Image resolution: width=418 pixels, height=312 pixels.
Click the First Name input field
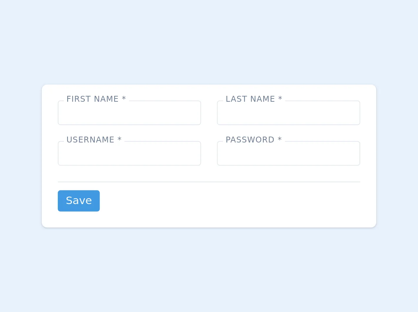click(129, 113)
